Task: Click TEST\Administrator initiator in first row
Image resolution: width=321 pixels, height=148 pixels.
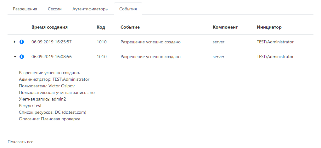Action: [275, 42]
